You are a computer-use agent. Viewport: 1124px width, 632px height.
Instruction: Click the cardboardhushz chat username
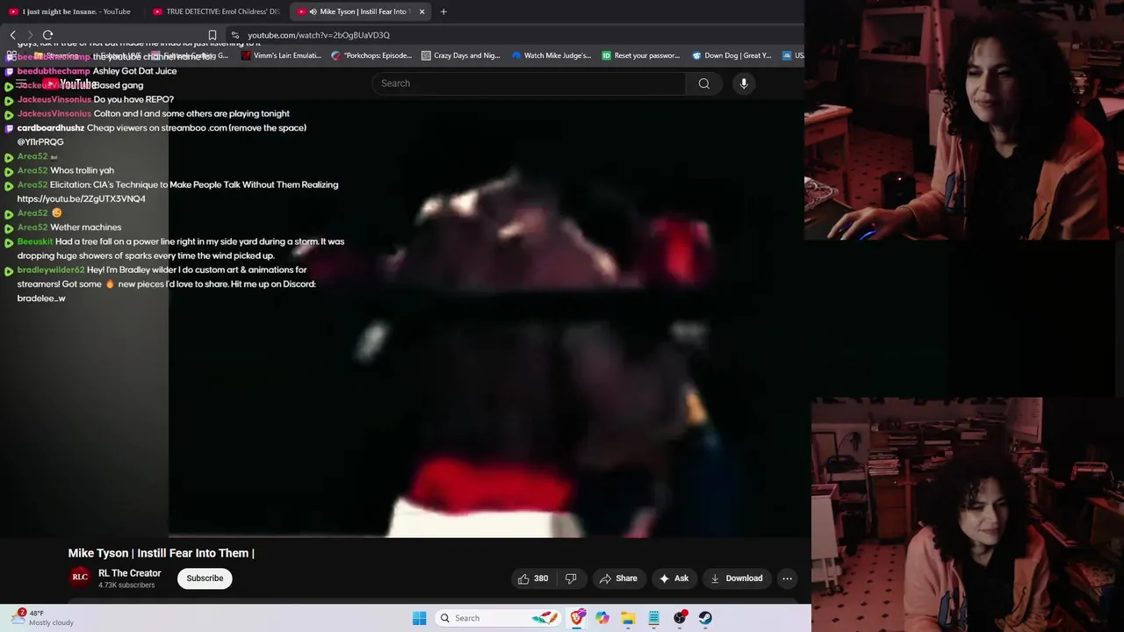coord(51,128)
